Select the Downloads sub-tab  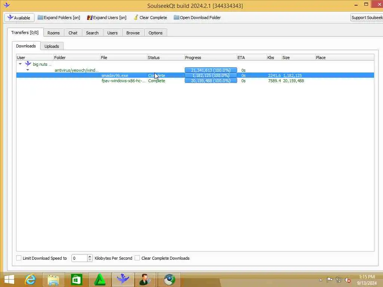(26, 46)
